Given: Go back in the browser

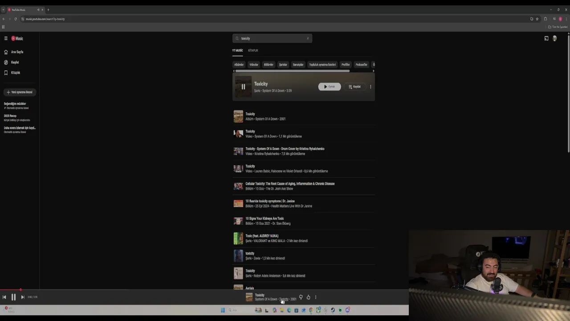Looking at the screenshot, I should (4, 19).
